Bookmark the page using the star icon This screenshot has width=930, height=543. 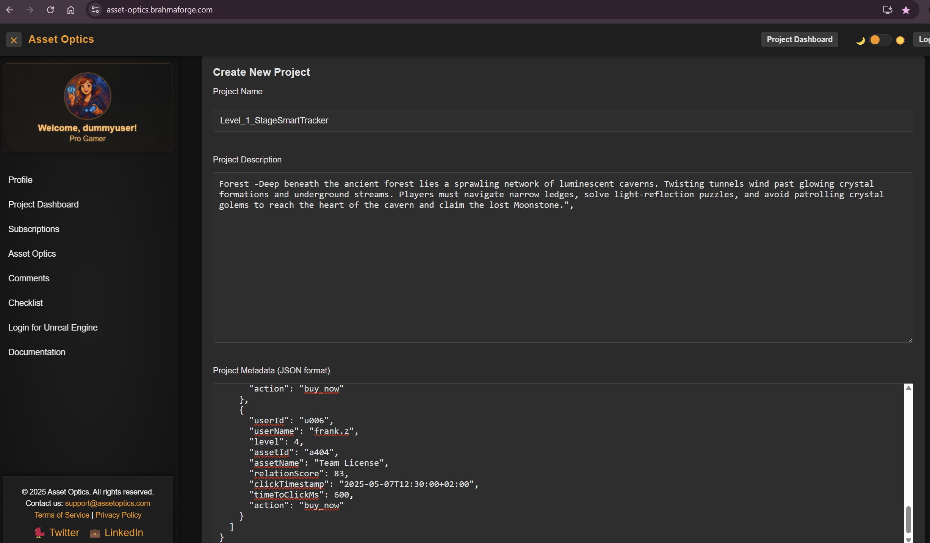pos(906,10)
